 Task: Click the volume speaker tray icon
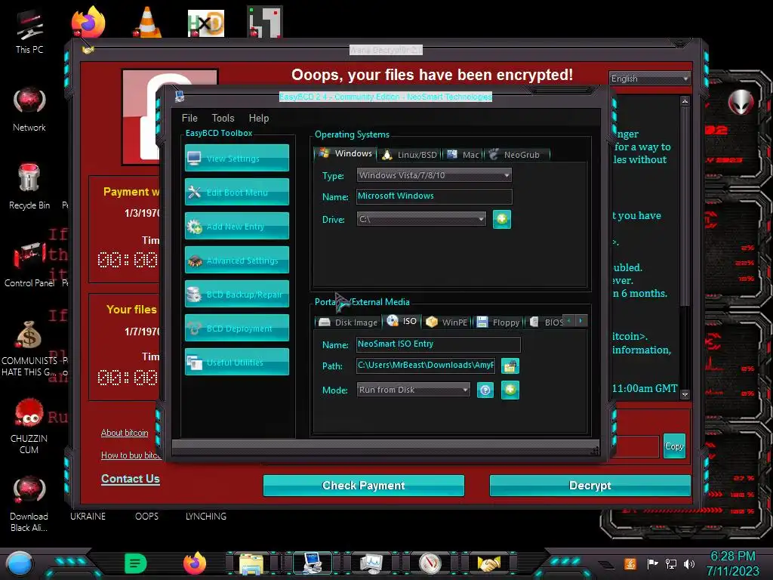pyautogui.click(x=689, y=563)
